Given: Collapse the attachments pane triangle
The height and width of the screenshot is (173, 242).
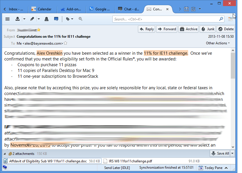Looking at the screenshot, I should tap(5, 154).
